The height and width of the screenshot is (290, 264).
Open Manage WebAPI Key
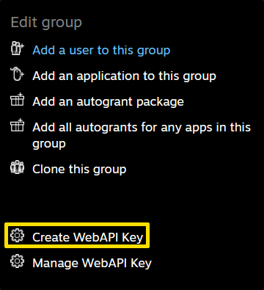tap(92, 263)
